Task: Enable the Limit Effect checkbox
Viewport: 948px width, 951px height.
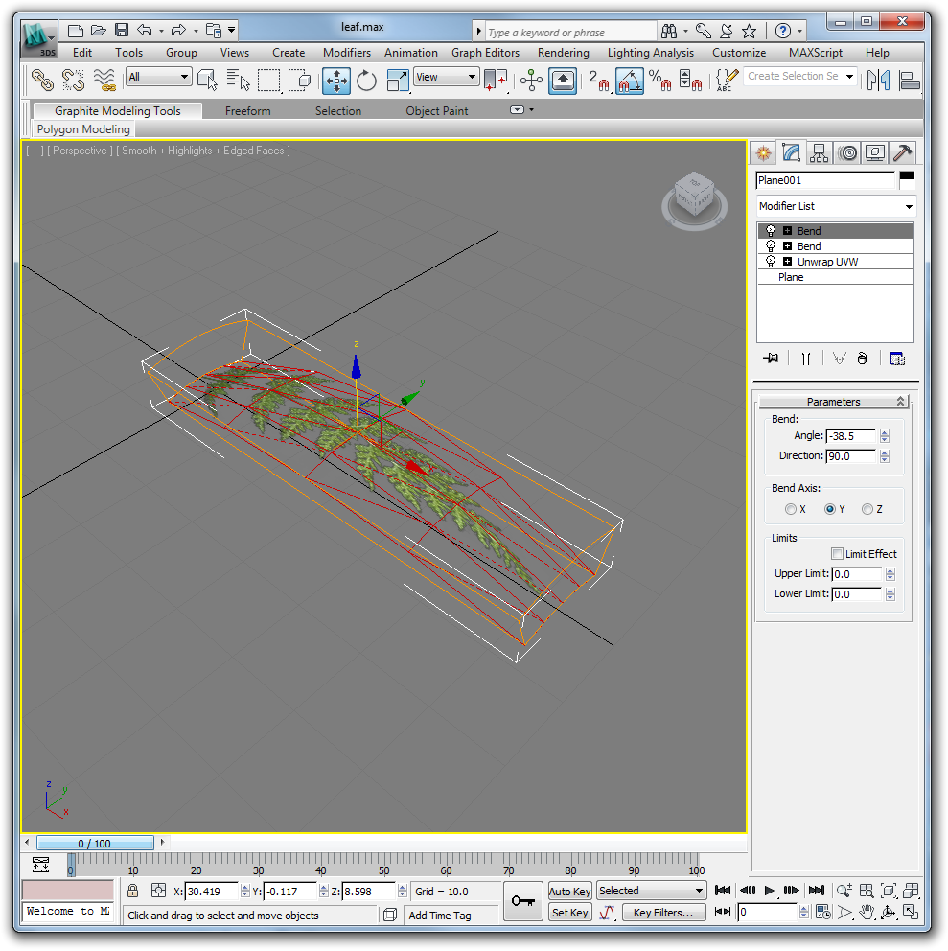Action: pos(837,554)
